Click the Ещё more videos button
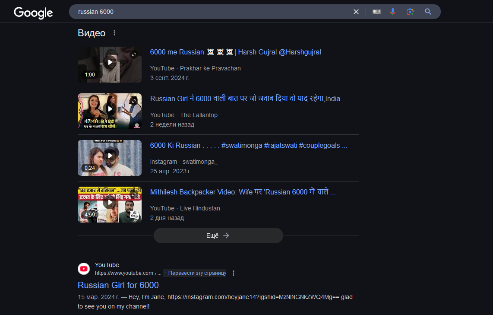The width and height of the screenshot is (493, 315). [x=218, y=235]
